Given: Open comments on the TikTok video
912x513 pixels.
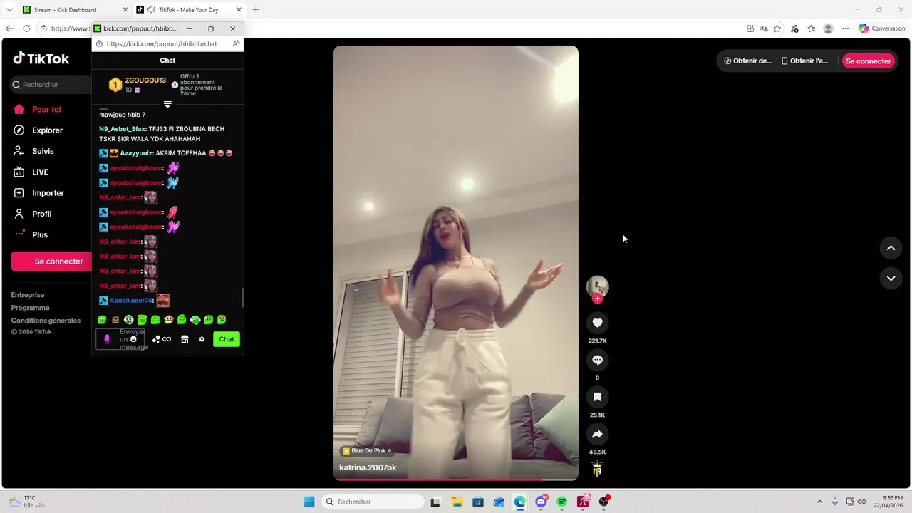Looking at the screenshot, I should click(597, 360).
